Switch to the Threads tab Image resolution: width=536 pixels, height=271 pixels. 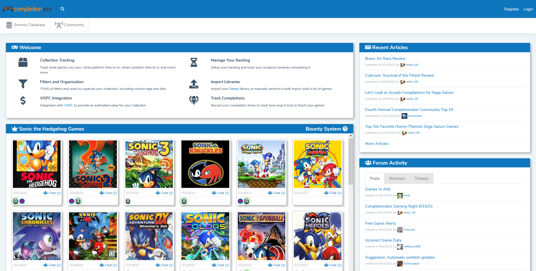421,178
